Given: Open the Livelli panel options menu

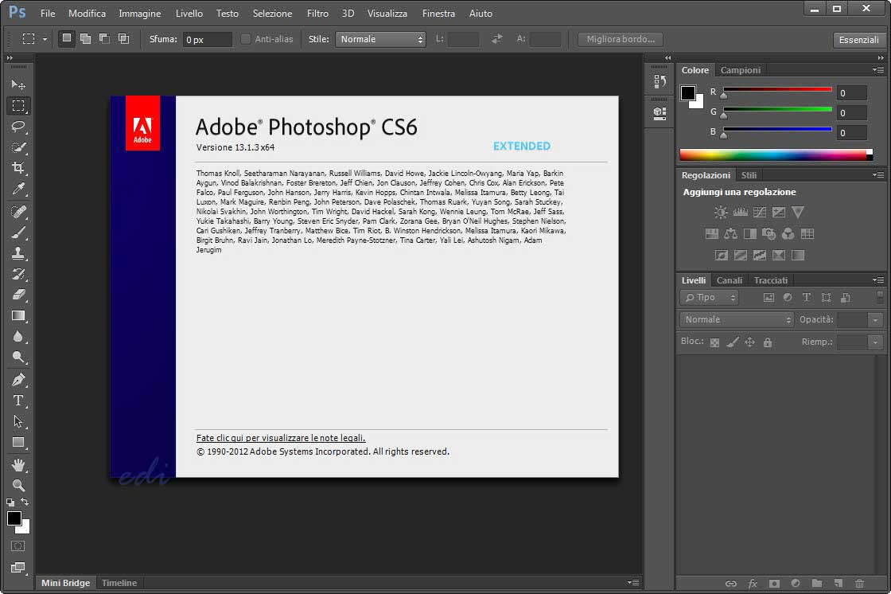Looking at the screenshot, I should tap(878, 280).
